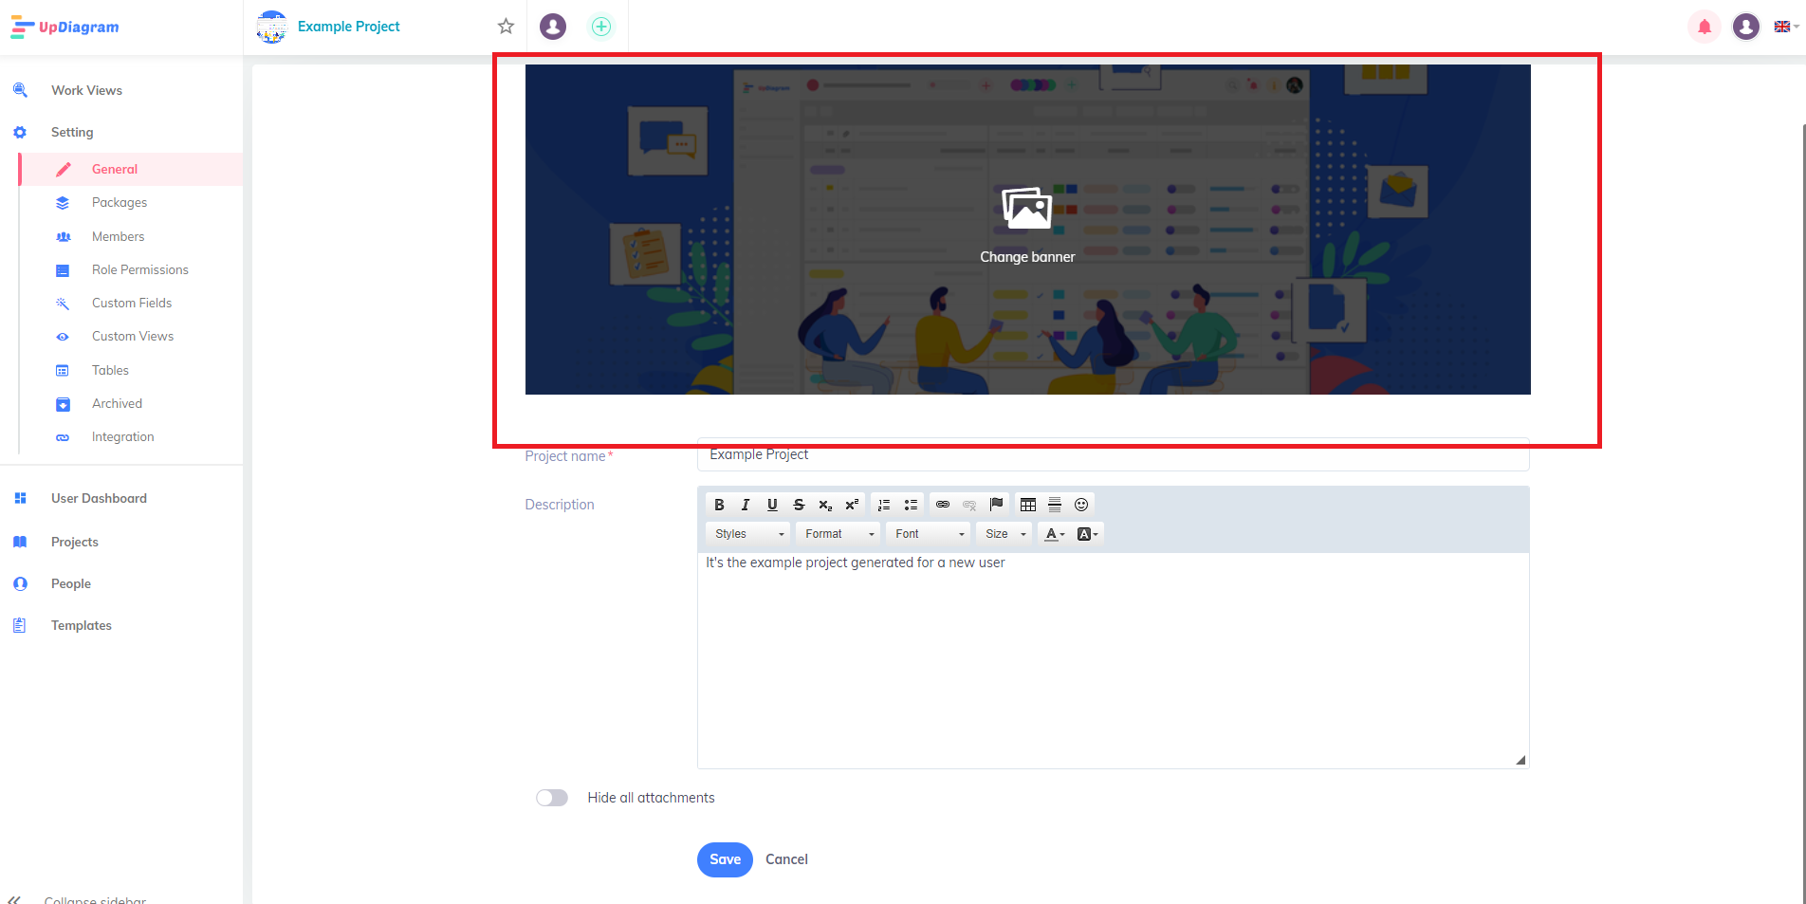This screenshot has width=1806, height=904.
Task: Toggle Hide all attachments switch
Action: 552,798
